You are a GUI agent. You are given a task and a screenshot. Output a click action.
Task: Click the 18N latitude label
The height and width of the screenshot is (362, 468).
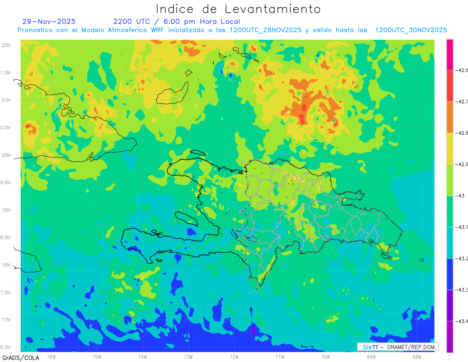click(6, 265)
